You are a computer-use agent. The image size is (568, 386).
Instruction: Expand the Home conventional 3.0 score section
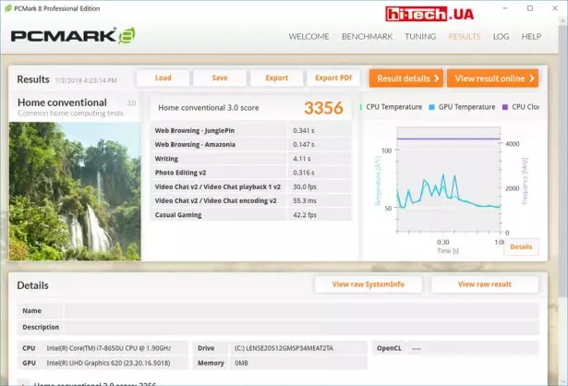[25, 382]
